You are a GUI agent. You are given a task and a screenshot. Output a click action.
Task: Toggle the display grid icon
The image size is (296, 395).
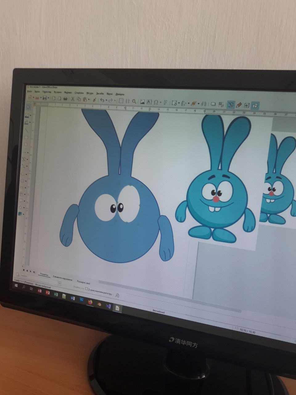coord(121,101)
